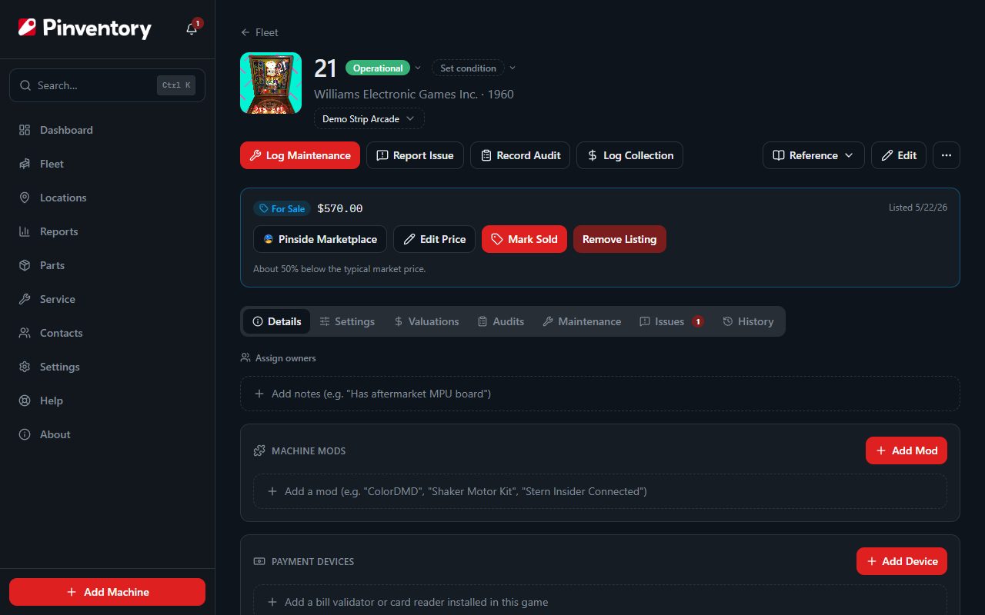
Task: Open Settings in the sidebar
Action: (107, 367)
